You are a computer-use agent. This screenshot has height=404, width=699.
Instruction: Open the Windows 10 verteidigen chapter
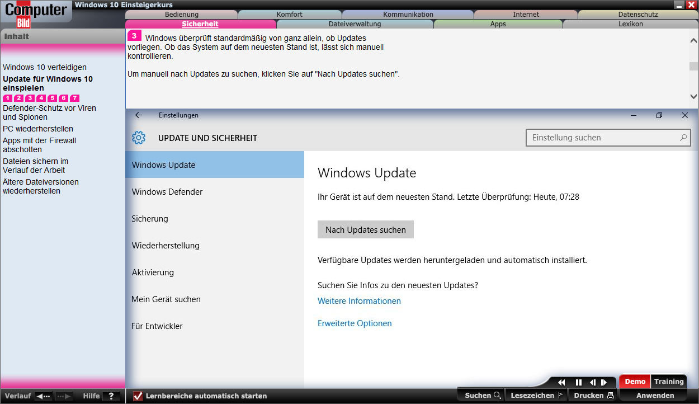click(x=45, y=67)
